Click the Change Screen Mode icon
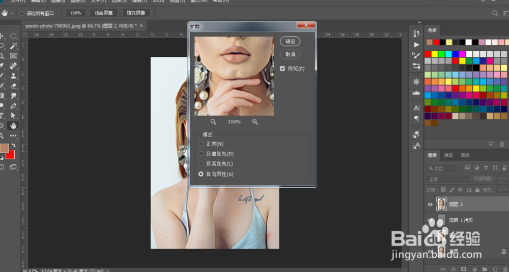The width and height of the screenshot is (509, 272). [x=13, y=167]
